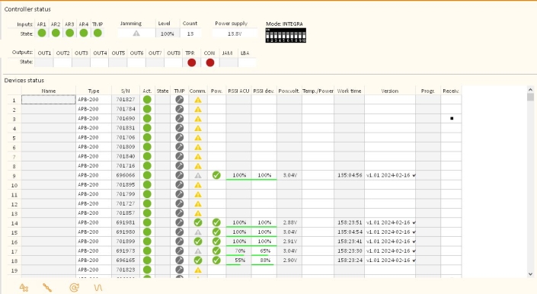Viewport: 537px width, 294px height.
Task: Click the Comm. green checkmark for device 701899
Action: pyautogui.click(x=198, y=241)
